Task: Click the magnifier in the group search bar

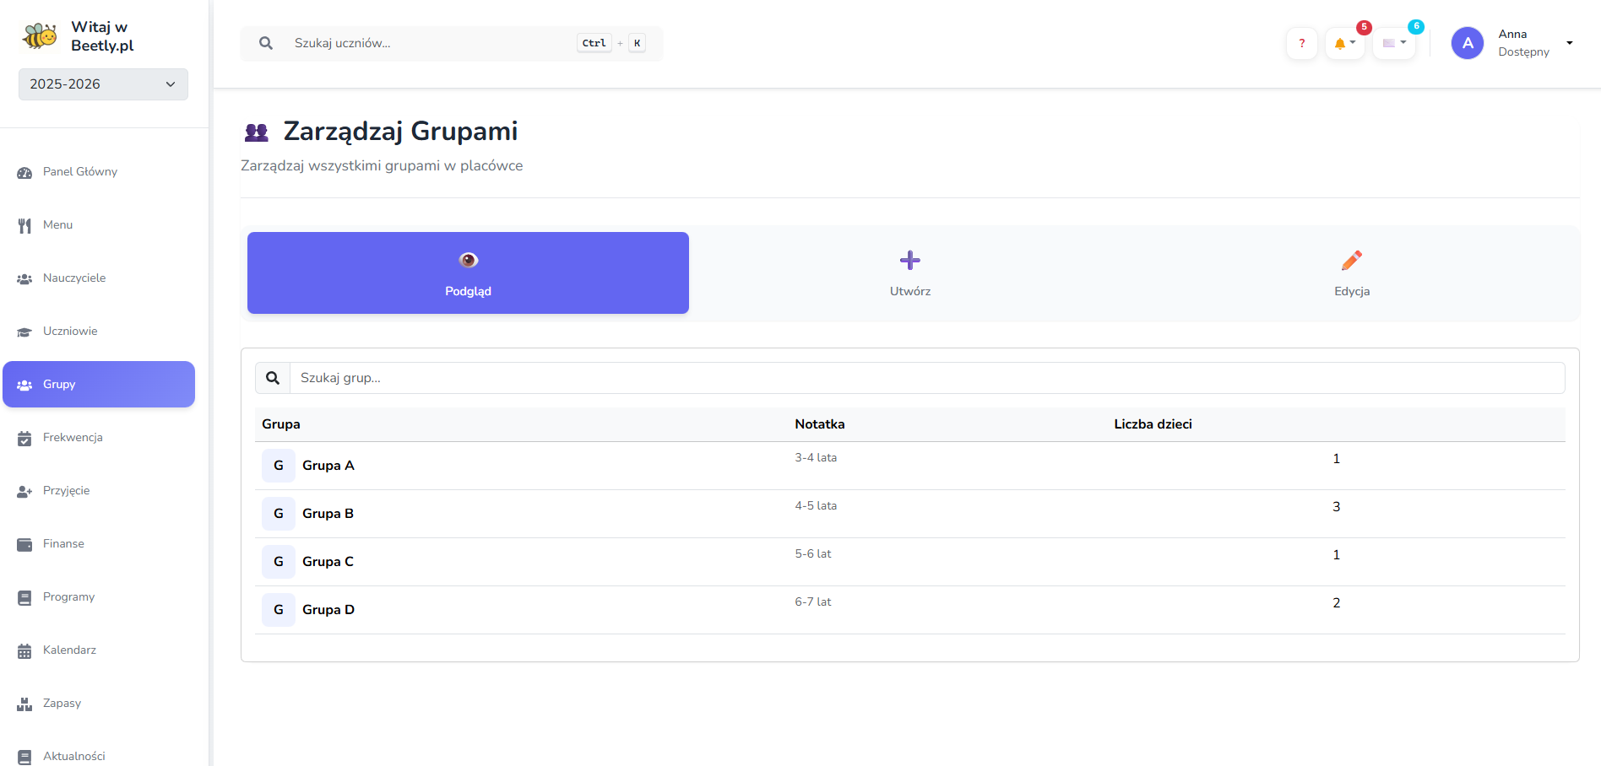Action: [272, 377]
